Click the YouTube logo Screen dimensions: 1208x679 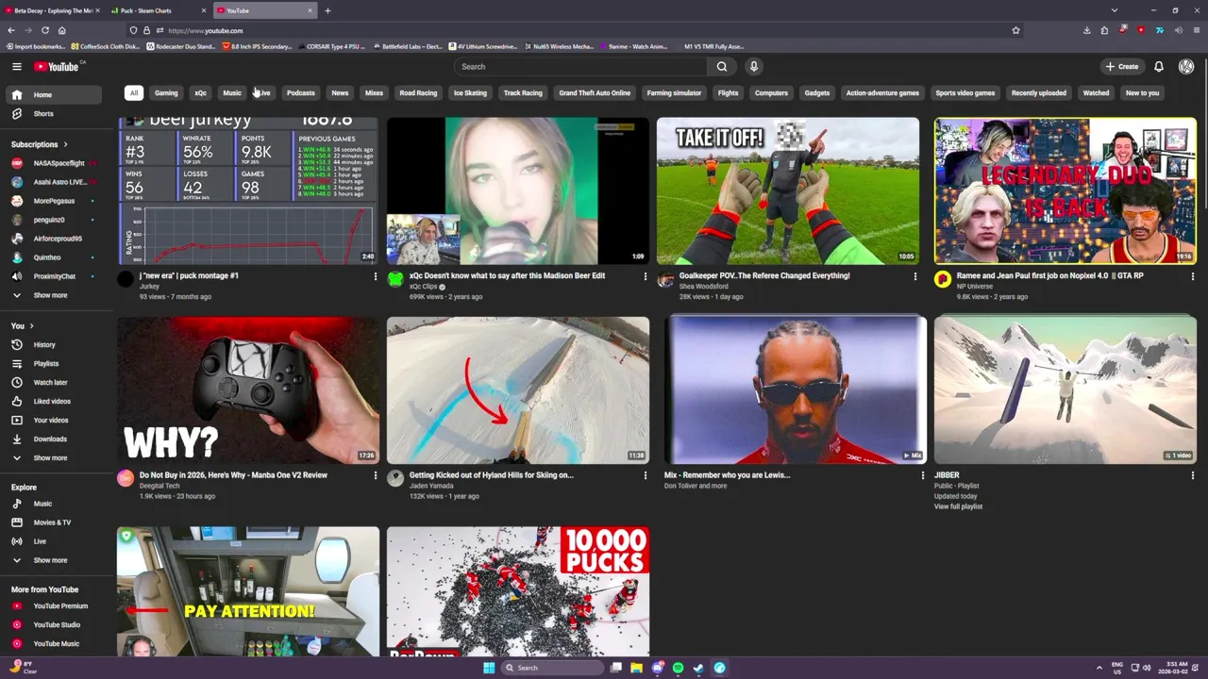click(x=58, y=66)
